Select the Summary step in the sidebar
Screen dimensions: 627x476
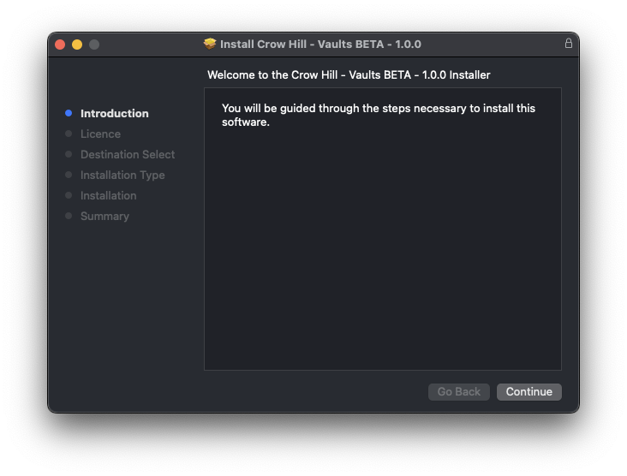point(104,216)
